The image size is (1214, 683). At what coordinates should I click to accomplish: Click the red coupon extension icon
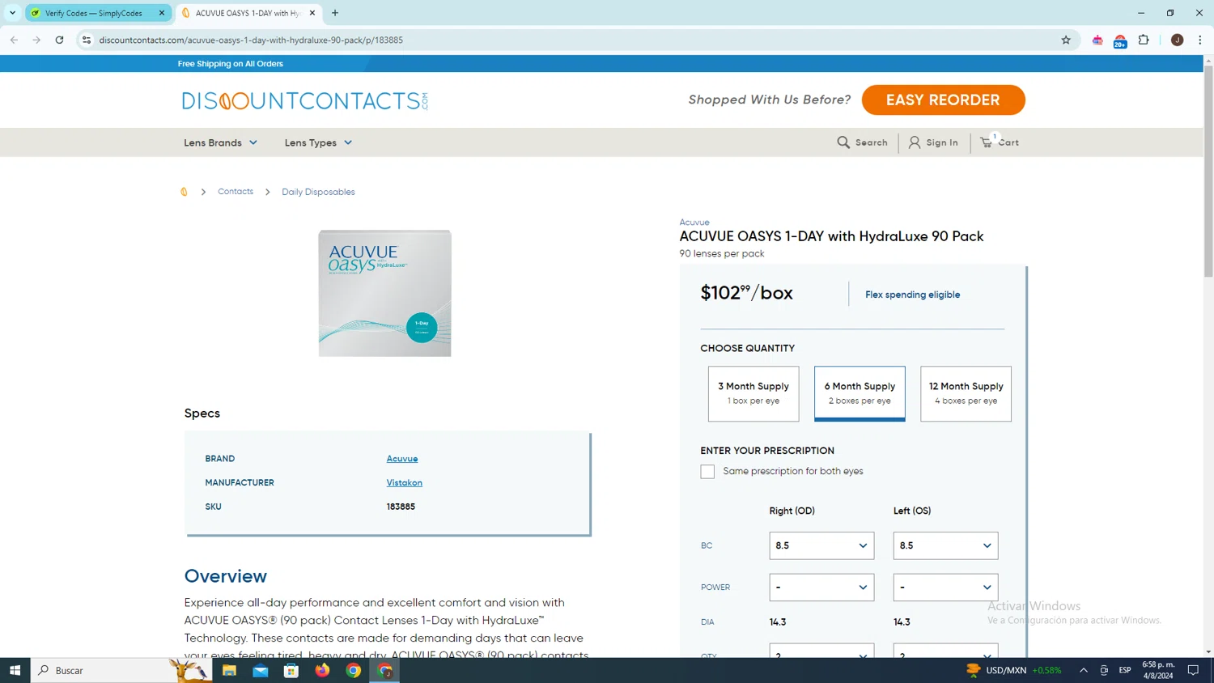tap(1097, 40)
